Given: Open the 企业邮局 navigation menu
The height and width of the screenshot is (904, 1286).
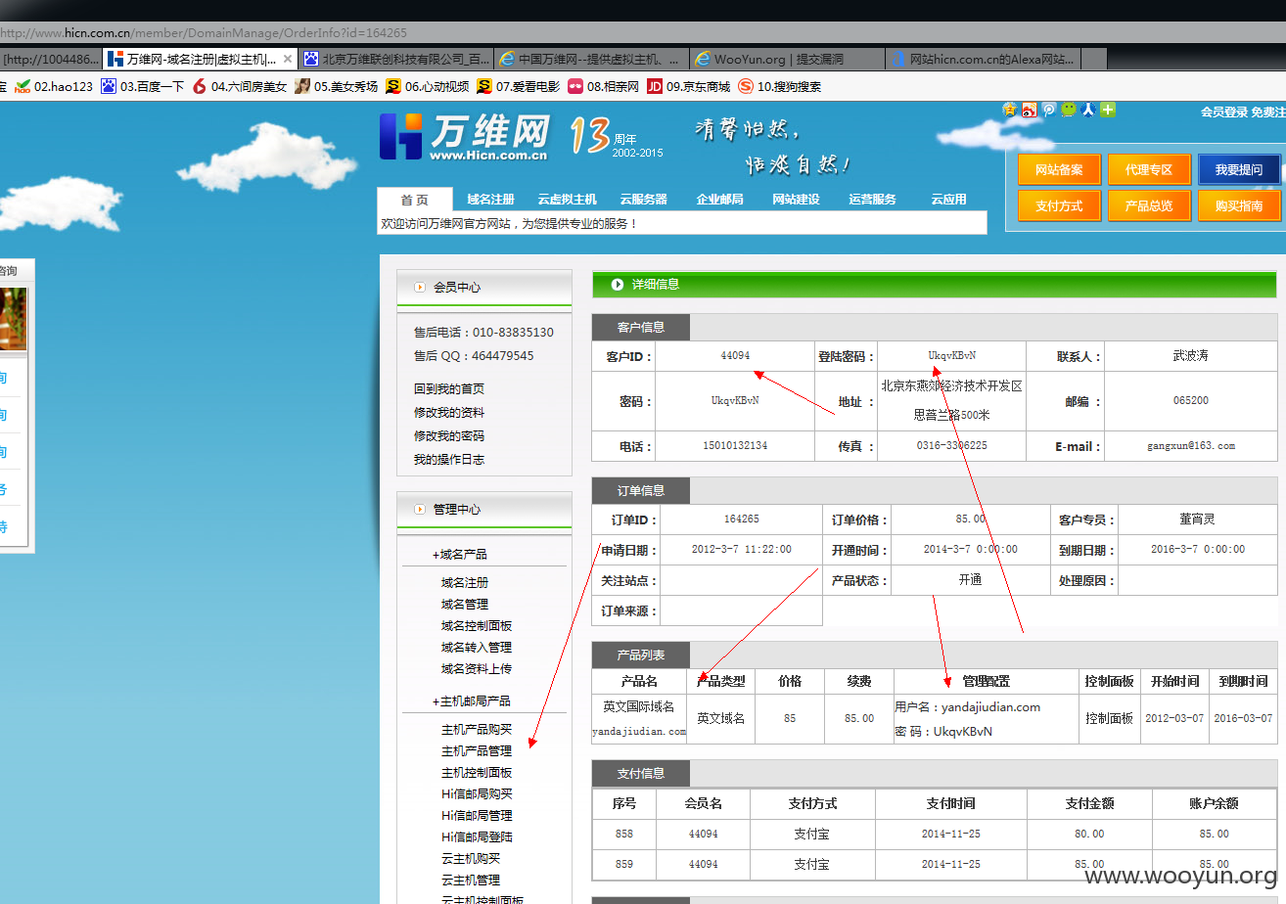Looking at the screenshot, I should click(719, 199).
